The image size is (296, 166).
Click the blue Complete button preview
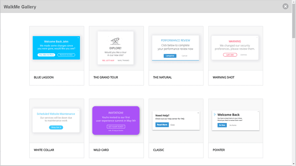coord(170,56)
